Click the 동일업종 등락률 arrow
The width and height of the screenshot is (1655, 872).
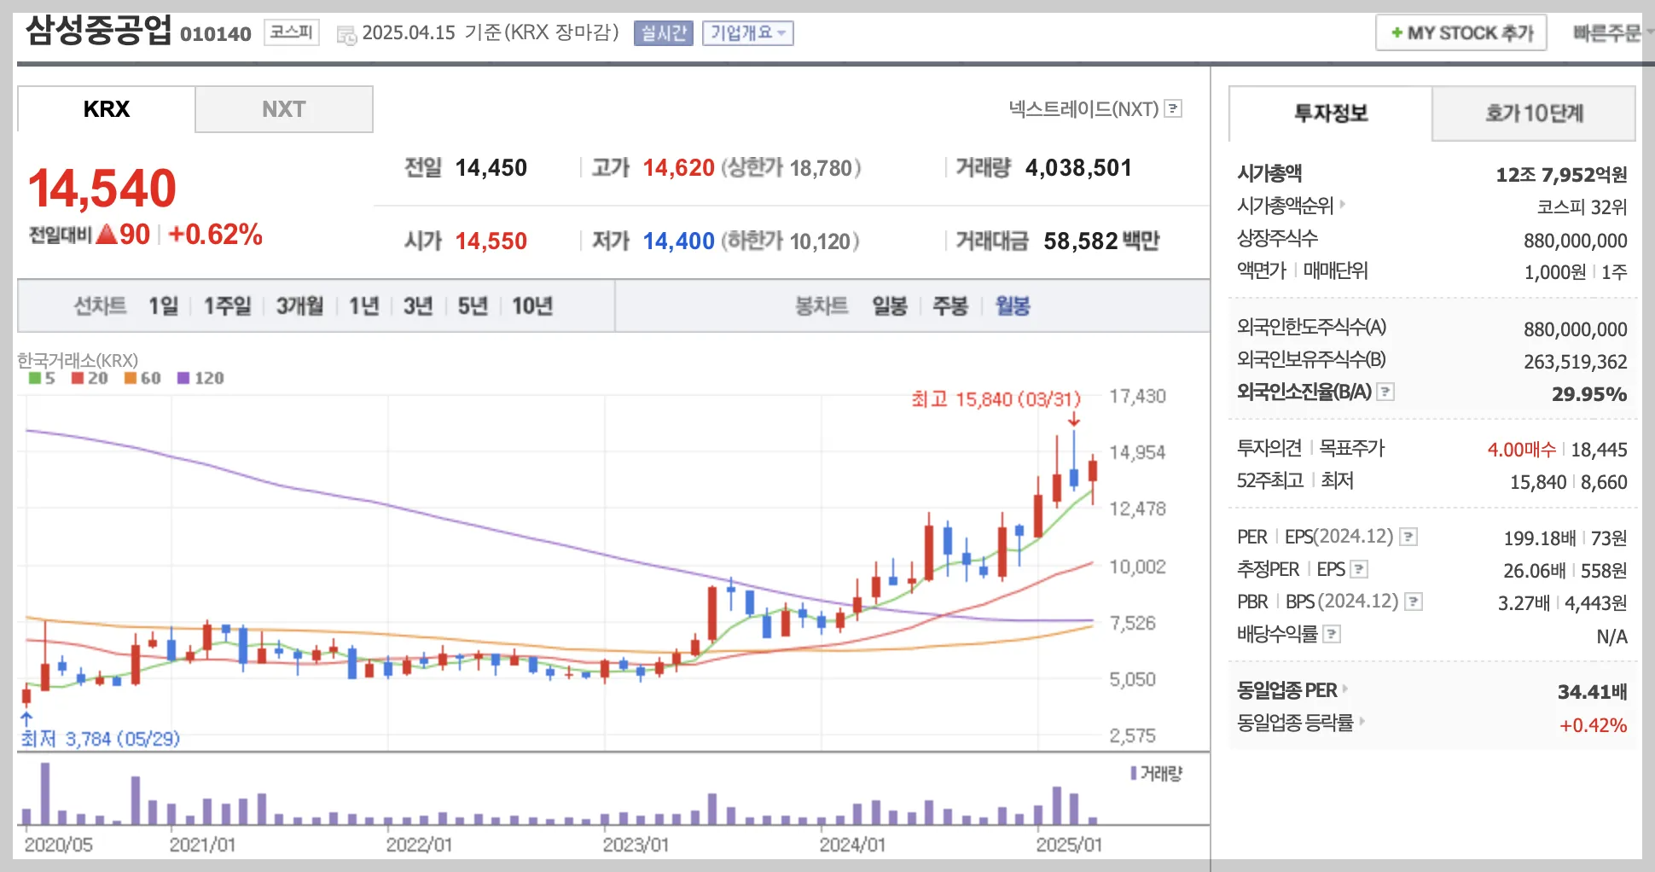[1362, 721]
